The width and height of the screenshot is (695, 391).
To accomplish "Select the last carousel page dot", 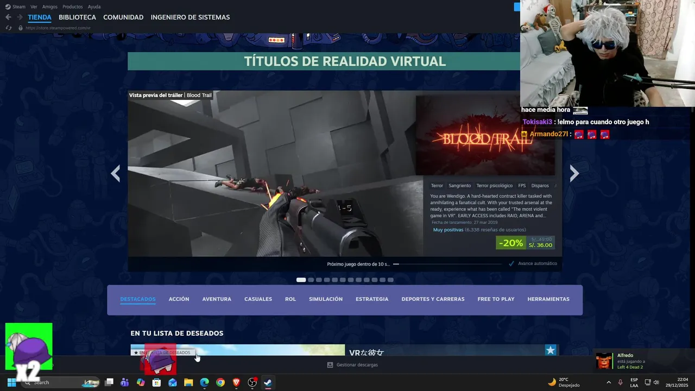I will tap(390, 280).
